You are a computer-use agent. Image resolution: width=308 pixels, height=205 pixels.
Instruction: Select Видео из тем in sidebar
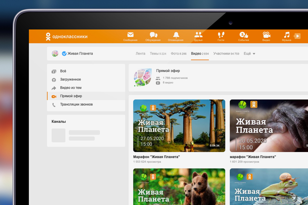86,88
